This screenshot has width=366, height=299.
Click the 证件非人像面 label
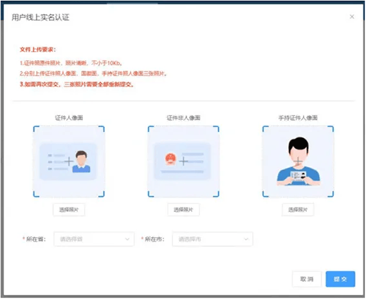183,118
